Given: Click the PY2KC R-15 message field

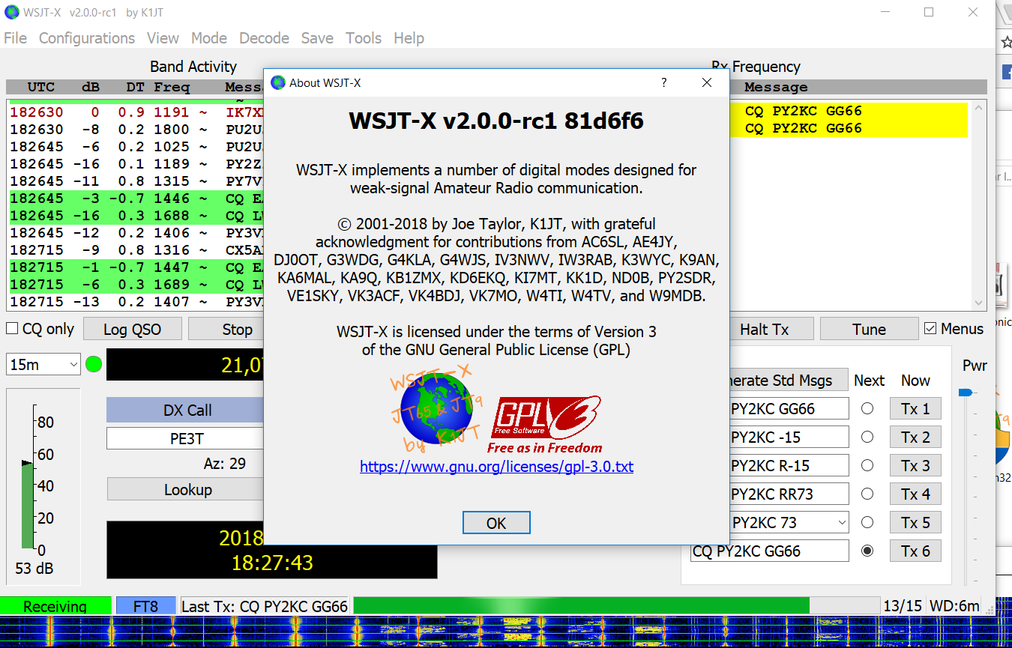Looking at the screenshot, I should pos(789,466).
